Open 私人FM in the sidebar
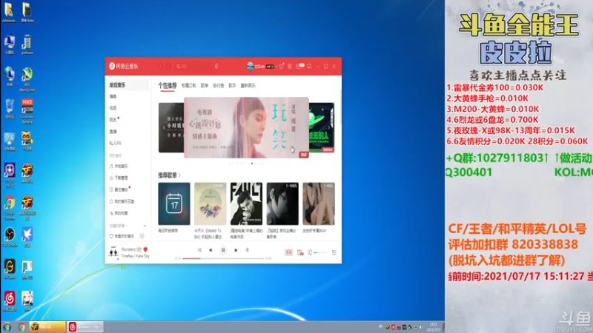Screen dimensions: 593x333 [116, 143]
